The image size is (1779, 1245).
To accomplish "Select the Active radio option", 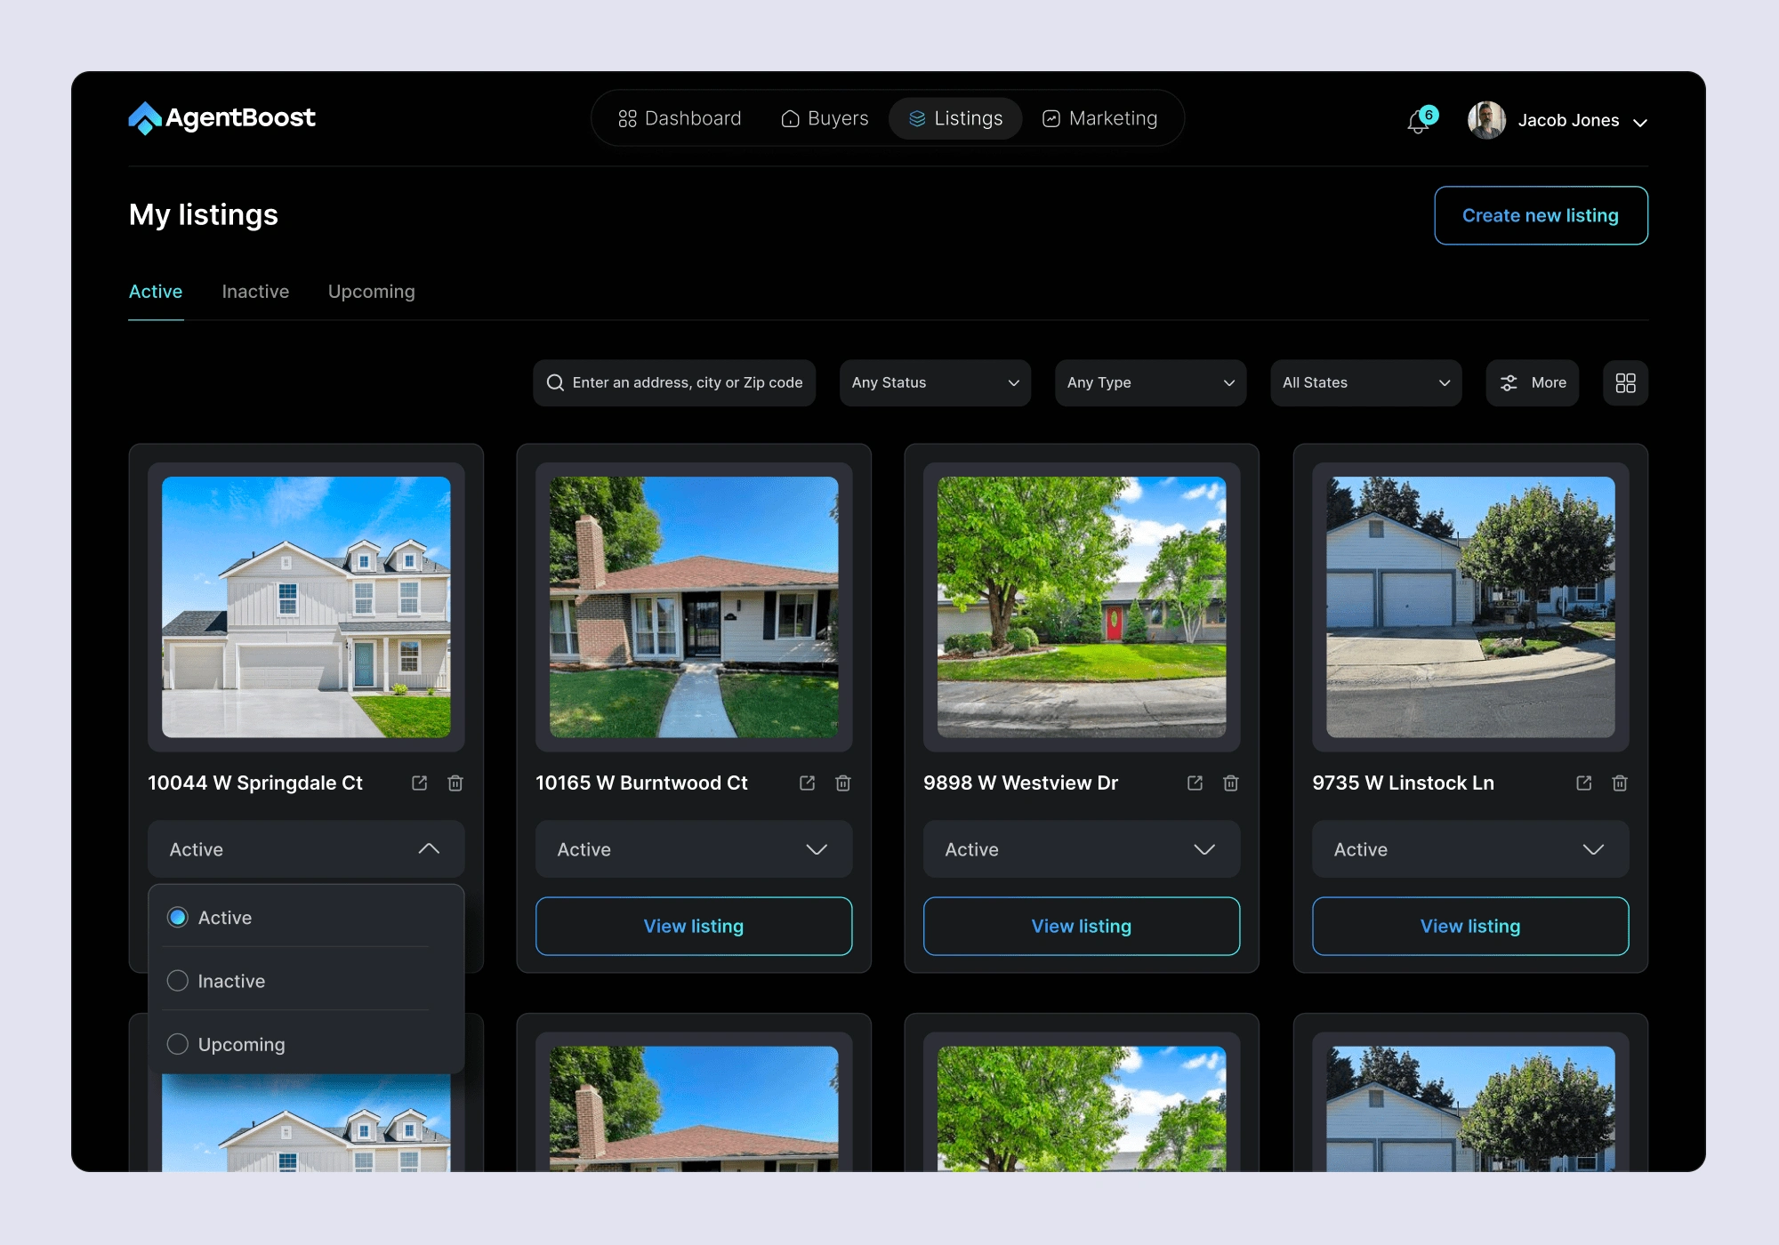I will pyautogui.click(x=178, y=918).
